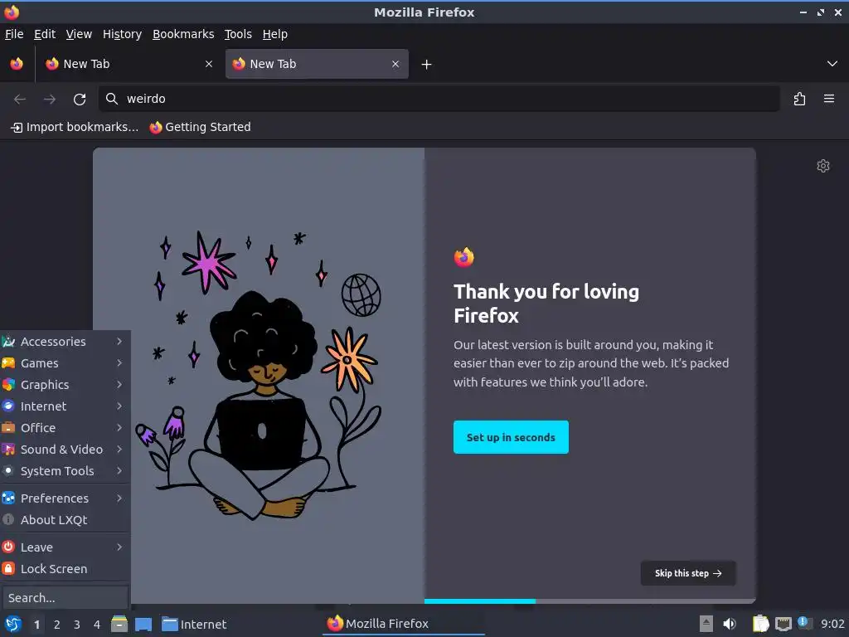
Task: Click the Mozilla Firefox taskbar entry
Action: click(x=404, y=624)
